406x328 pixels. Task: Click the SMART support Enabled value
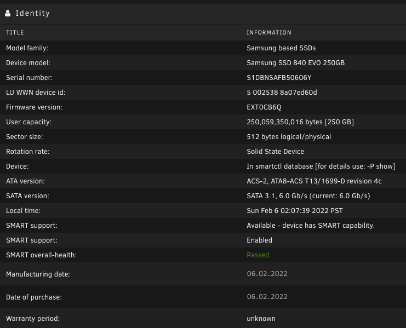pyautogui.click(x=259, y=240)
